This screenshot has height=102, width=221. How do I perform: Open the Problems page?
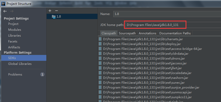click(x=15, y=74)
